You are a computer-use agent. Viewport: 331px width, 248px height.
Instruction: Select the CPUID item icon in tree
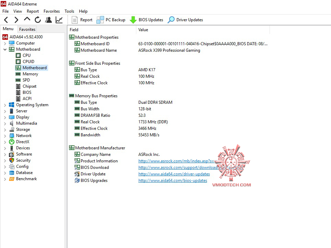click(18, 61)
